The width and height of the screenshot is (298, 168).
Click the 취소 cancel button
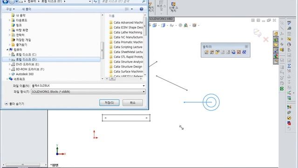tap(132, 103)
